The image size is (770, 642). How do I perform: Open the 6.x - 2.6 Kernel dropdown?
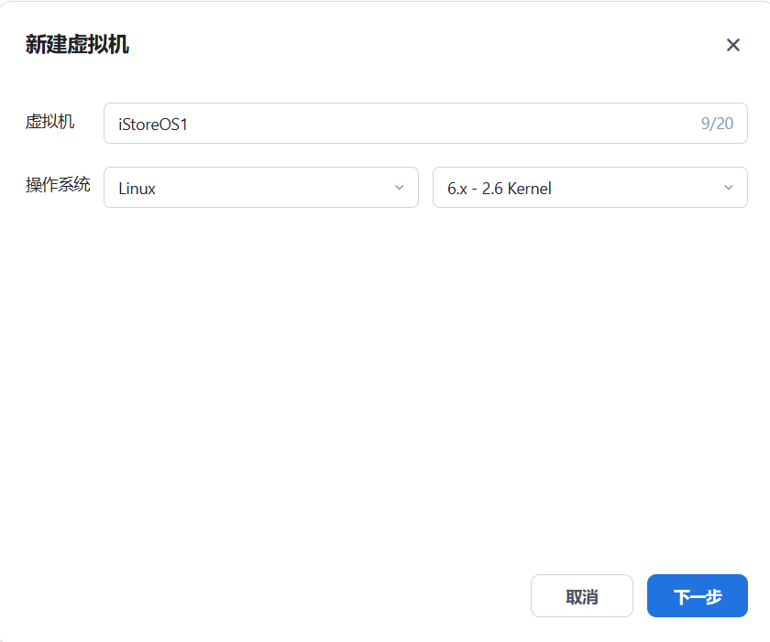point(589,188)
